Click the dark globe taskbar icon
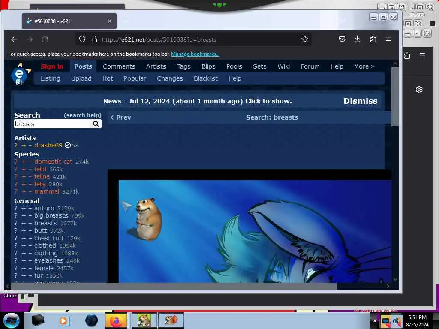439x329 pixels. (x=92, y=320)
